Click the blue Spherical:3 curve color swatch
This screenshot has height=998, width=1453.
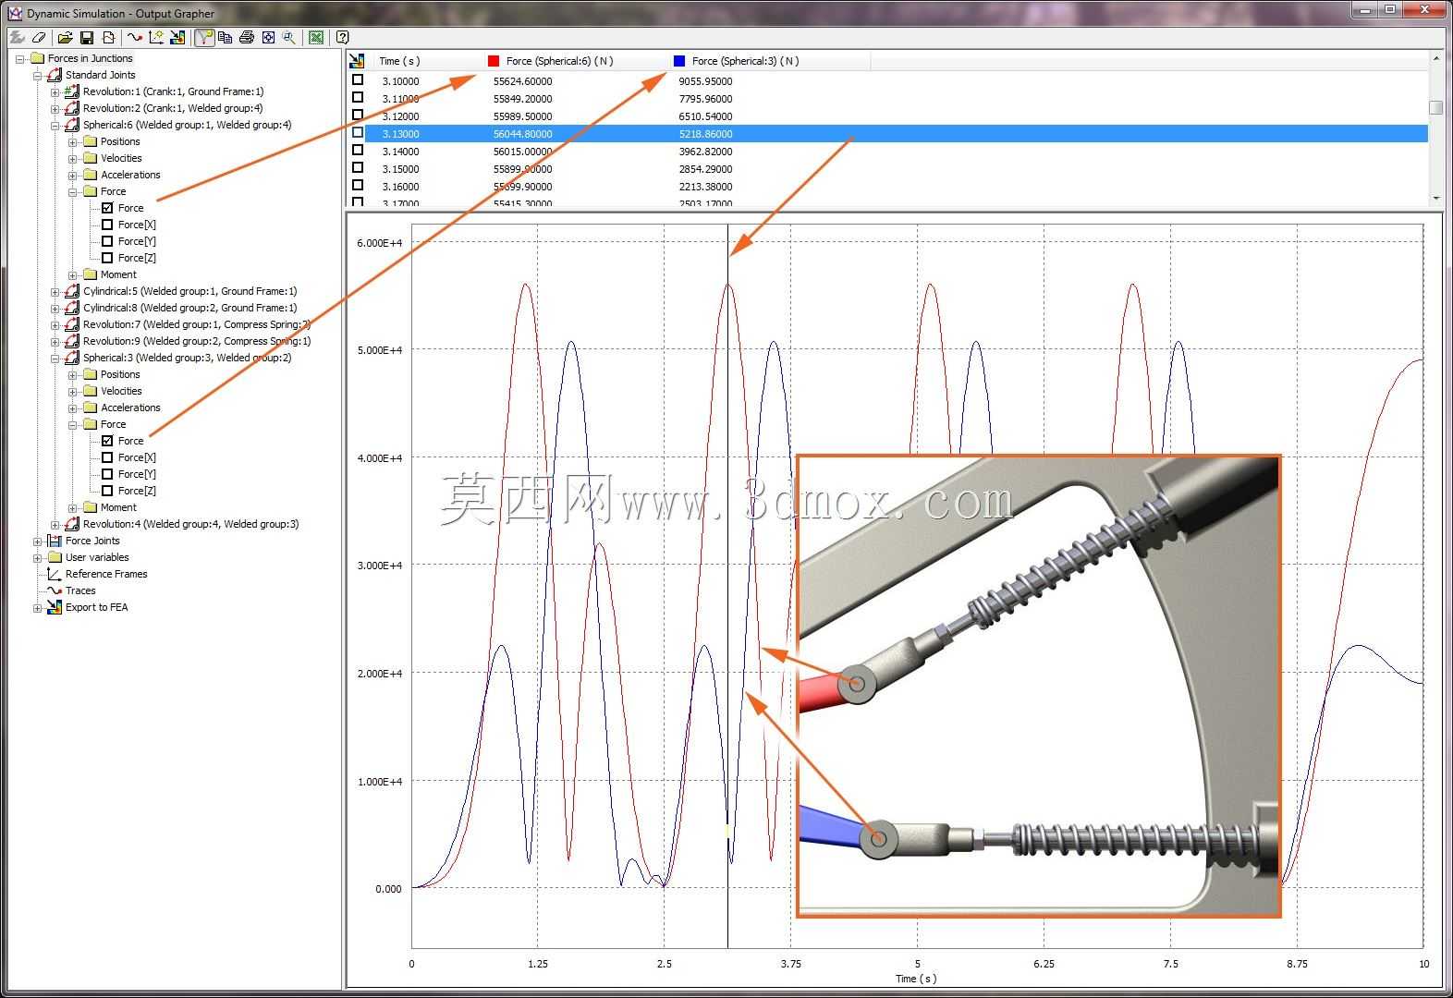coord(679,61)
